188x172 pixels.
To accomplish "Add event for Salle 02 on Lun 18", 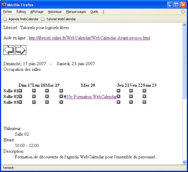I will point(34,96).
